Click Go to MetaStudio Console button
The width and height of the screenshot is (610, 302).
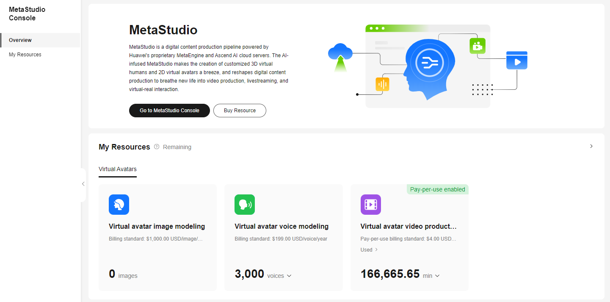(x=169, y=111)
